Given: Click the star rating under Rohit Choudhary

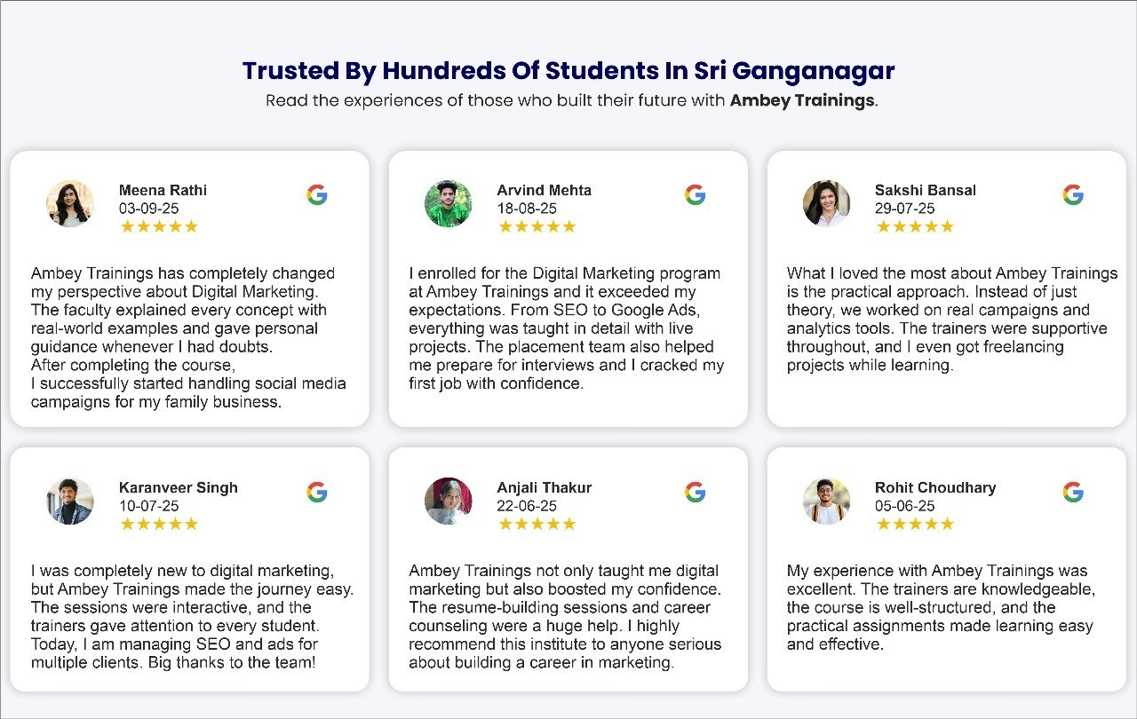Looking at the screenshot, I should point(915,524).
